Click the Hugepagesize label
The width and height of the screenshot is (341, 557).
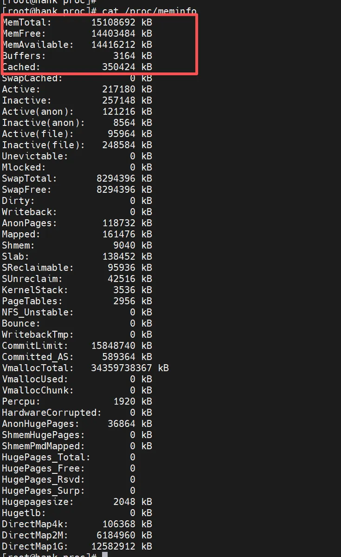click(38, 502)
